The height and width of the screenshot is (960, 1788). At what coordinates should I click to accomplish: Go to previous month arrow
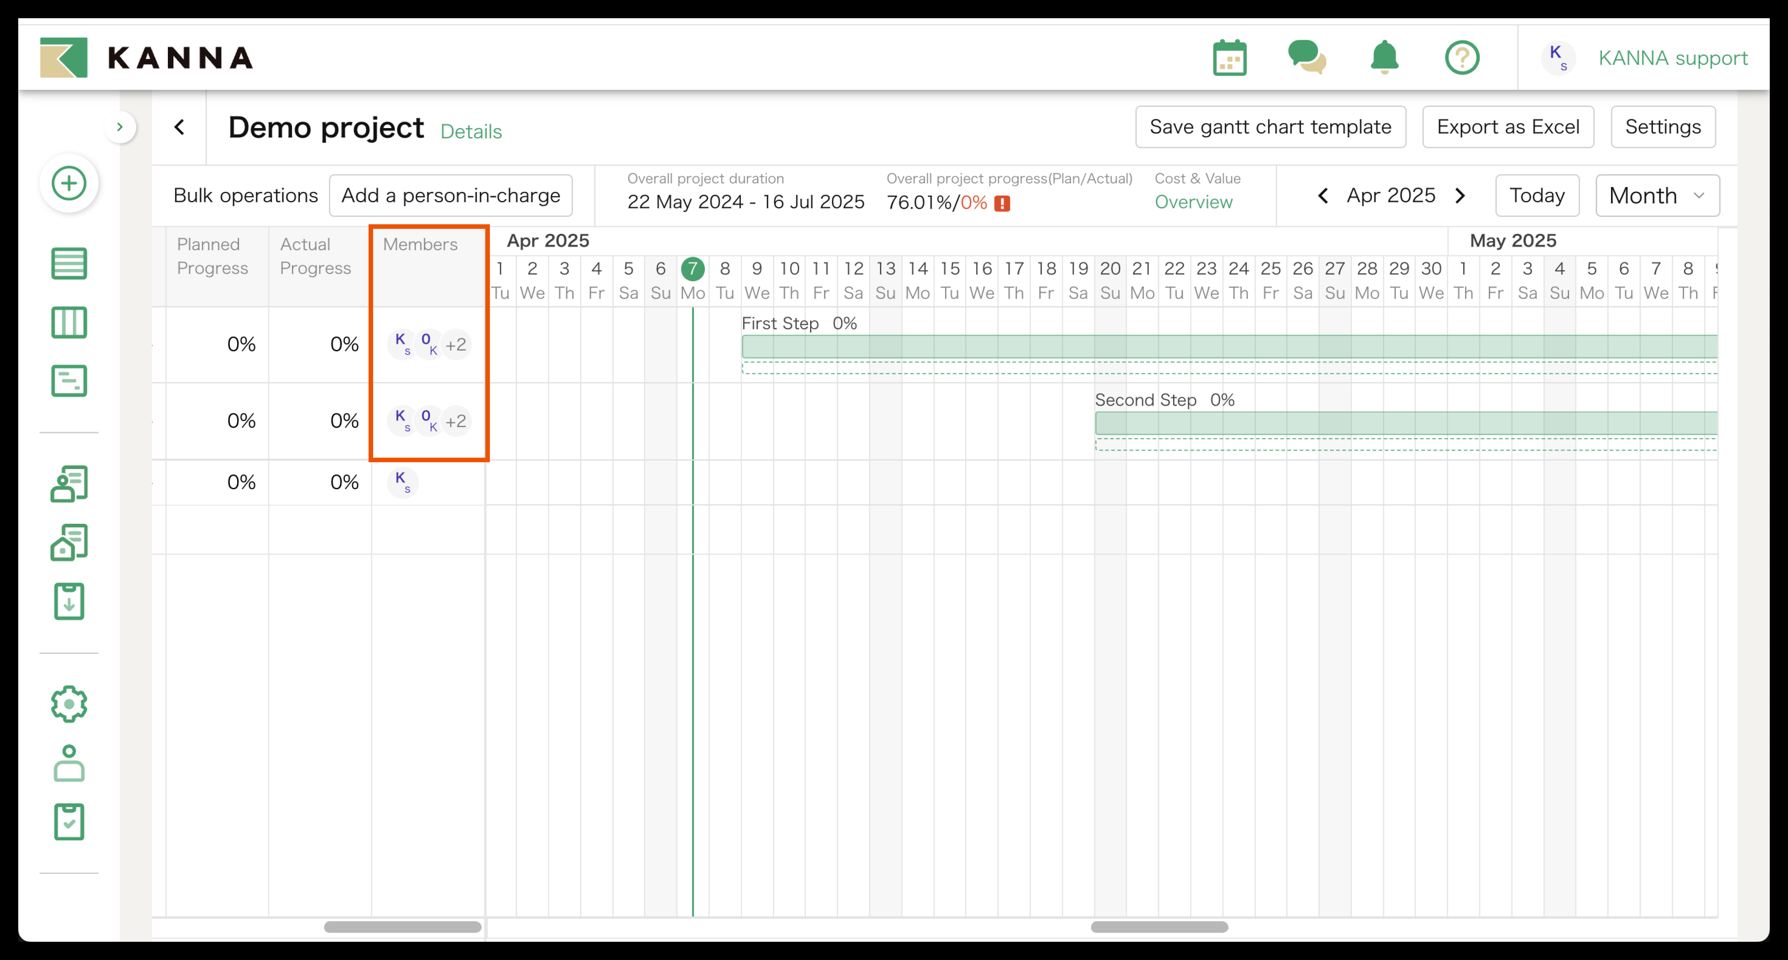pos(1323,196)
